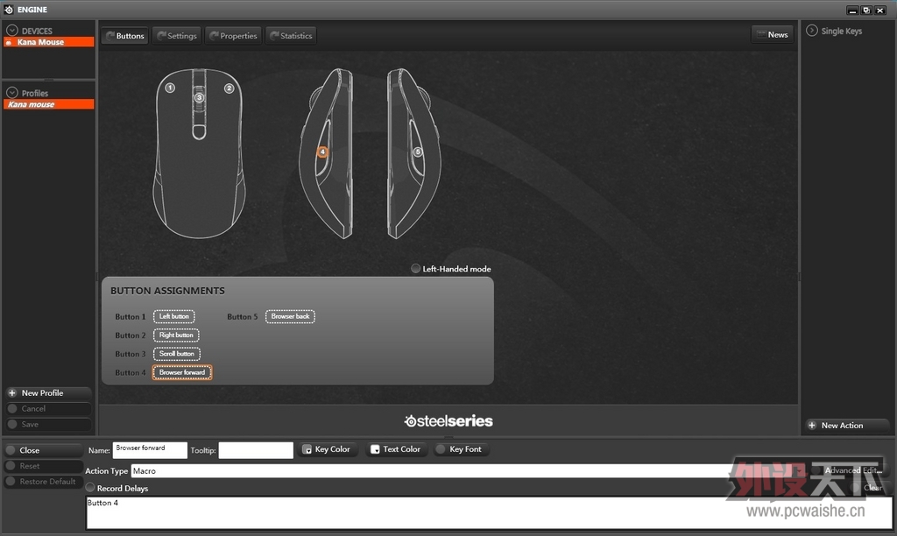Click the Engine logo icon in title bar
The width and height of the screenshot is (897, 536).
point(9,10)
